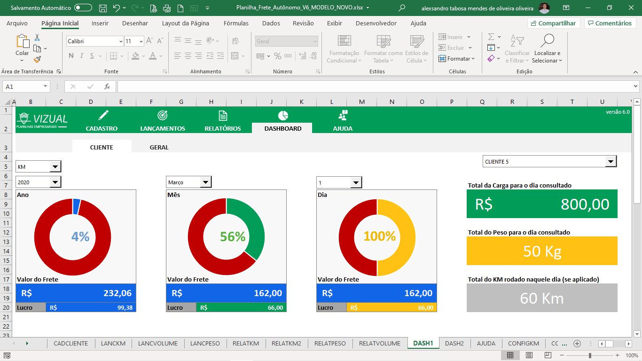Toggle italic formatting button
642x361 pixels.
(82, 56)
